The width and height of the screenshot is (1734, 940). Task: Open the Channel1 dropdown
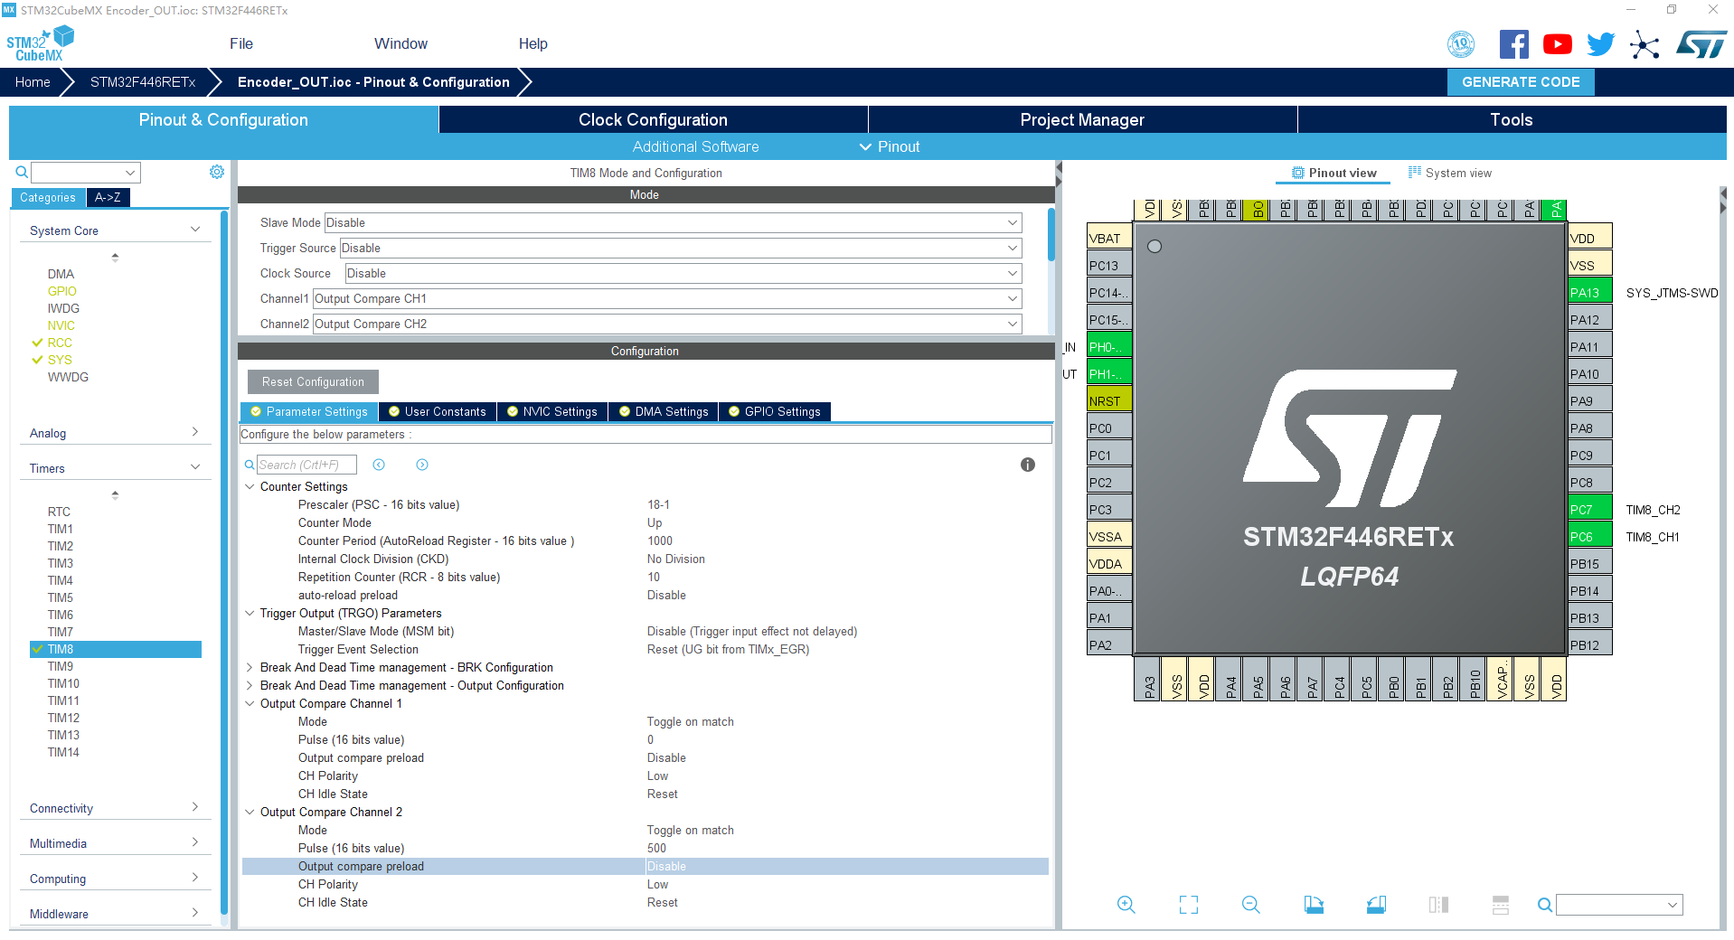[667, 298]
